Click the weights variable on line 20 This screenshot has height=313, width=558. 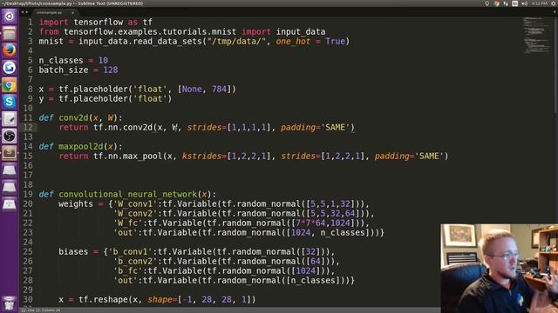(76, 203)
